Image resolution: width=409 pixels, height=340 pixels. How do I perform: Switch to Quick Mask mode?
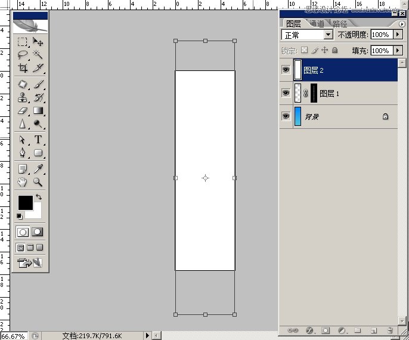38,232
